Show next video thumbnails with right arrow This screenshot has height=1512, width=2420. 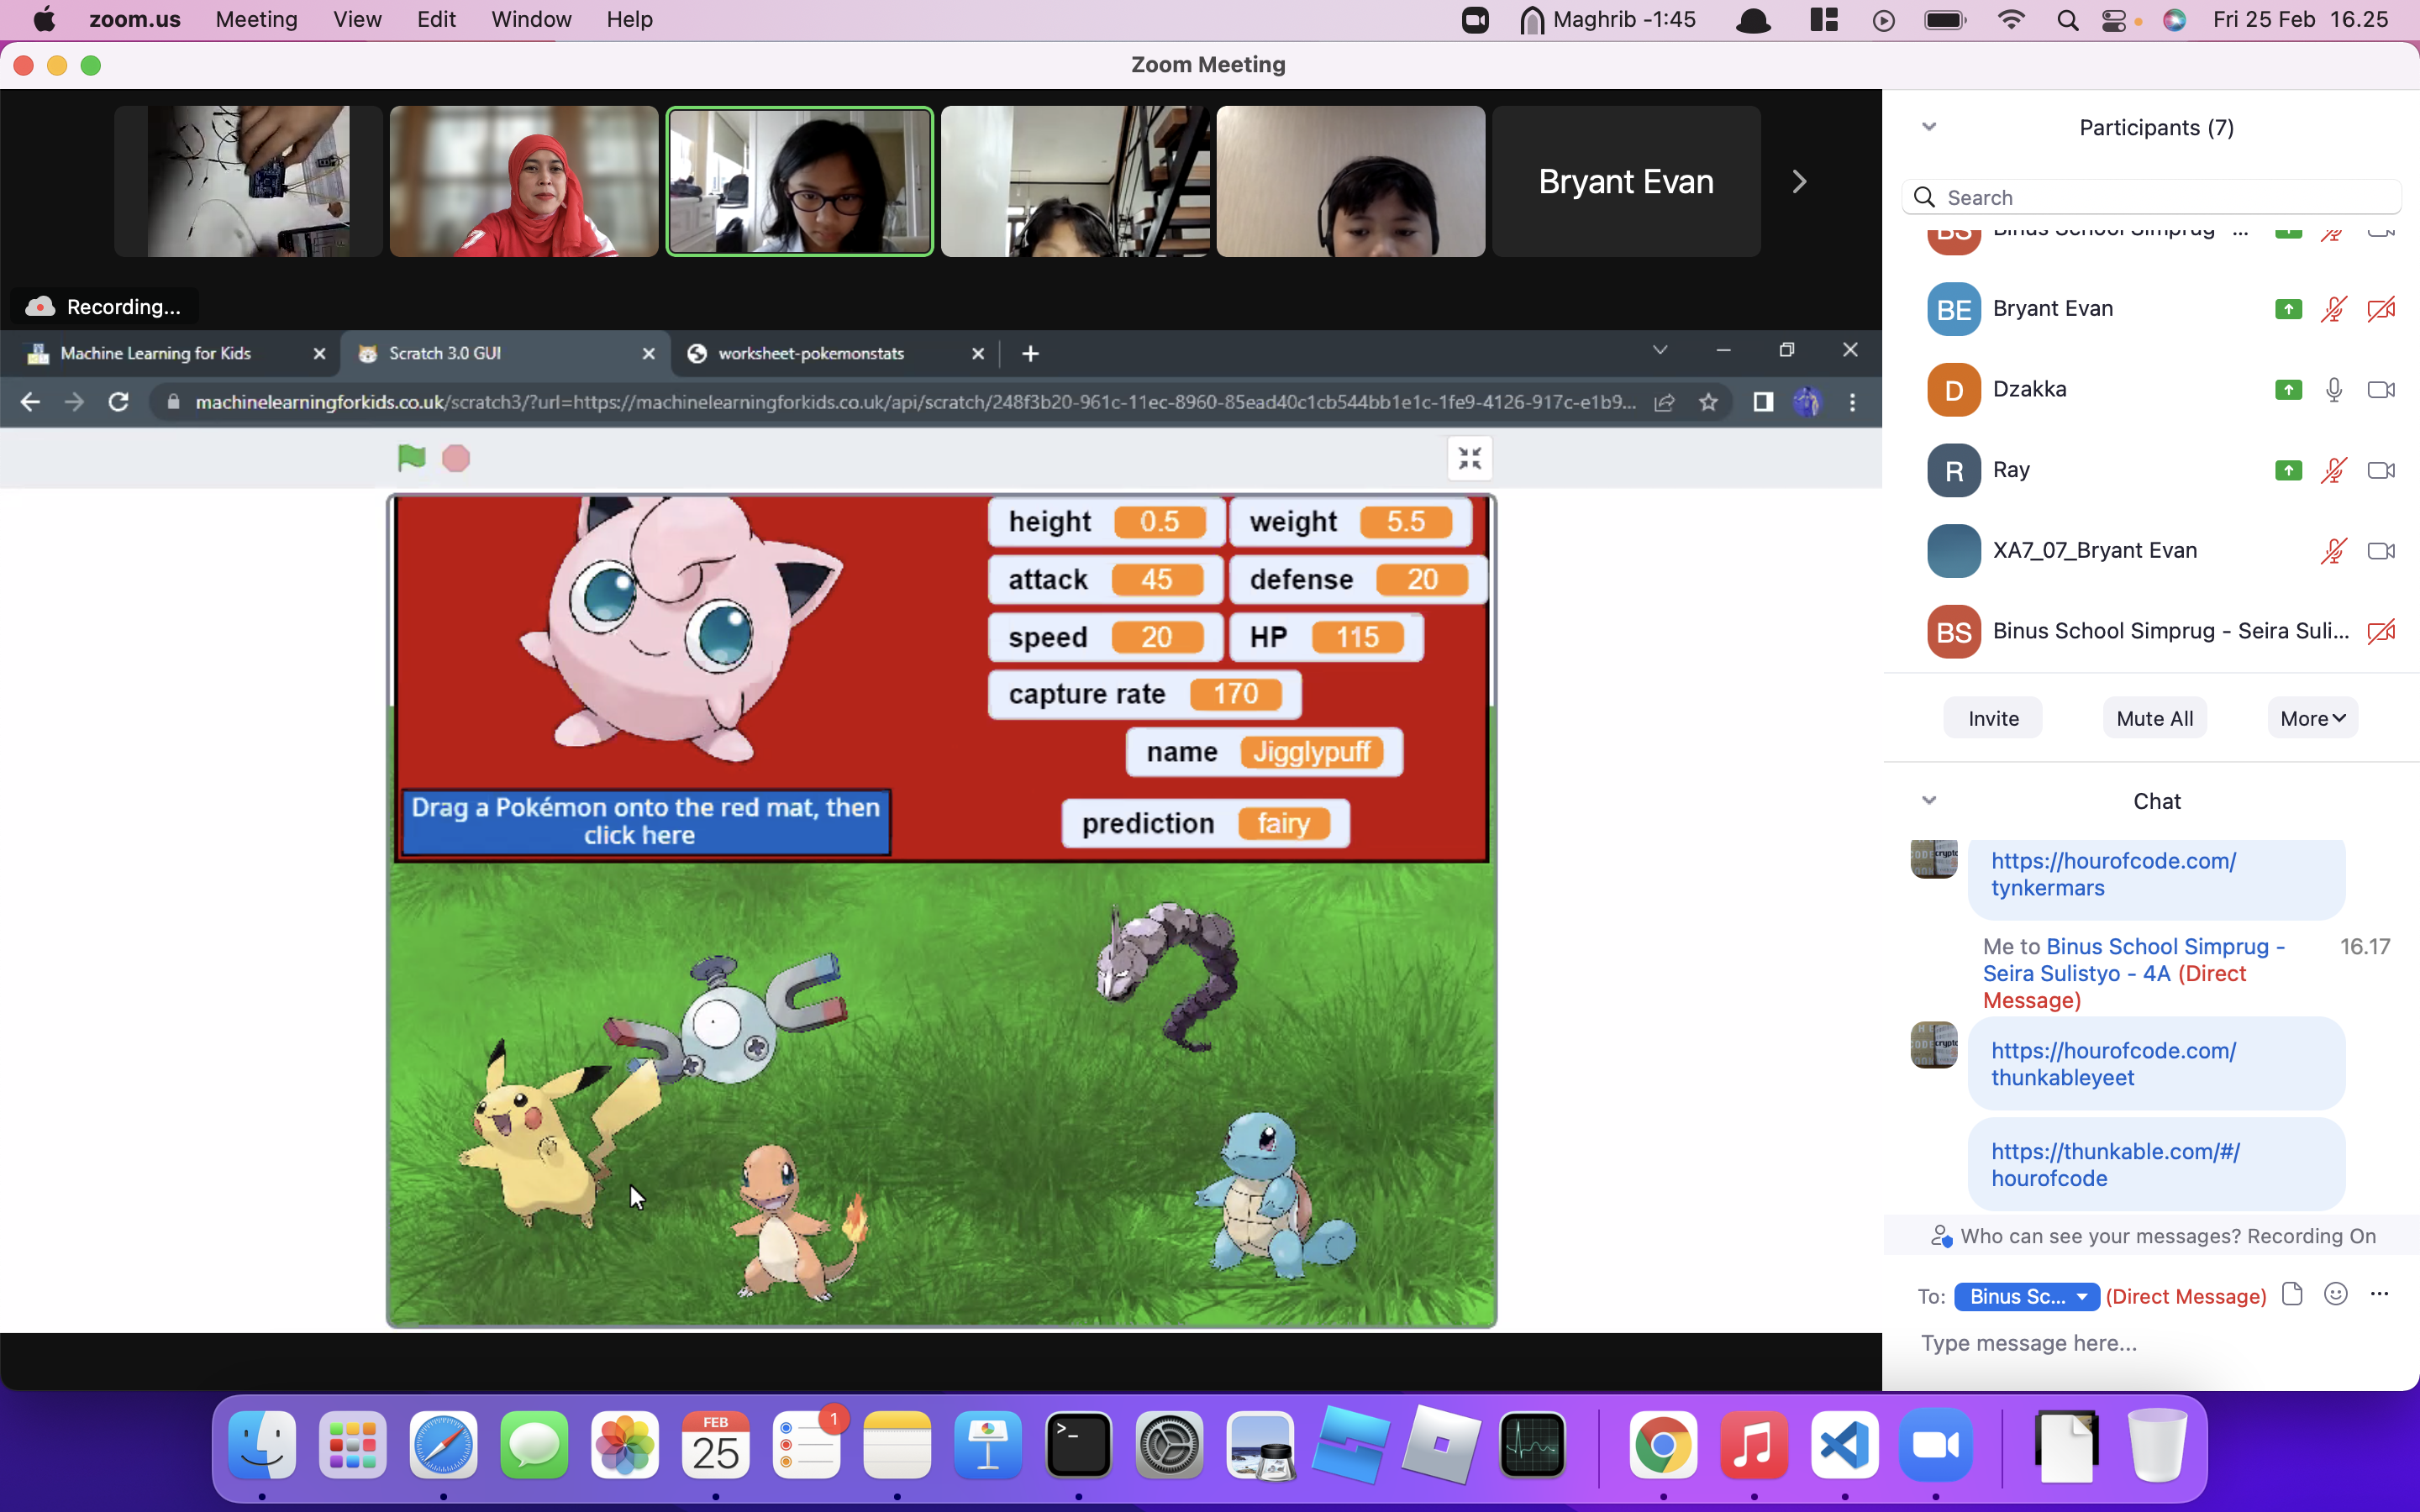pyautogui.click(x=1799, y=181)
